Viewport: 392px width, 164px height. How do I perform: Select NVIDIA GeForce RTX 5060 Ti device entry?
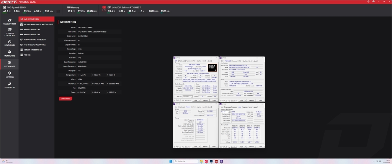(x=36, y=39)
